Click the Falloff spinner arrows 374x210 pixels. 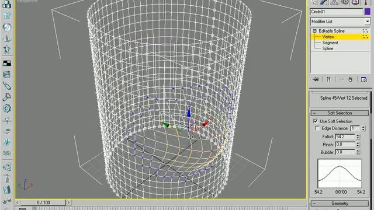358,136
